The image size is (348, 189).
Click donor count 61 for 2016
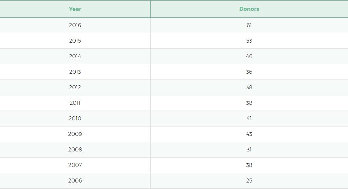point(249,25)
